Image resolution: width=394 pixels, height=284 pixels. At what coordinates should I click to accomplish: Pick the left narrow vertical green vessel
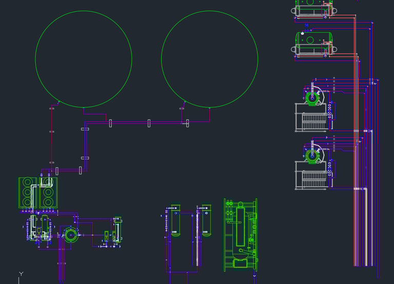(175, 221)
